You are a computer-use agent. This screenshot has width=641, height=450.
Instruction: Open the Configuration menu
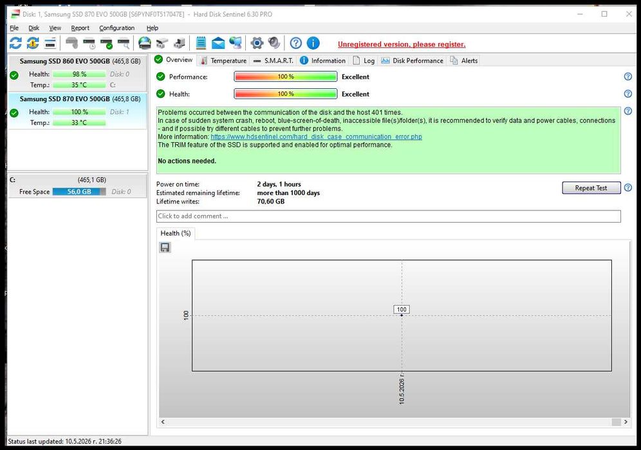[x=116, y=28]
